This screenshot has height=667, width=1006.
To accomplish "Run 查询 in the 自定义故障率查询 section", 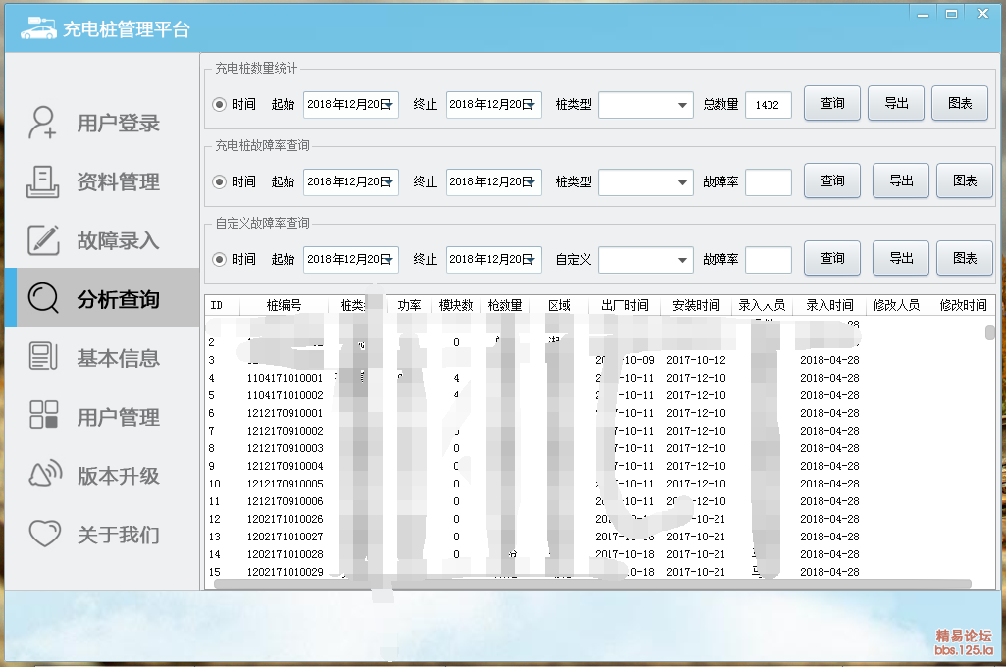I will tap(832, 259).
